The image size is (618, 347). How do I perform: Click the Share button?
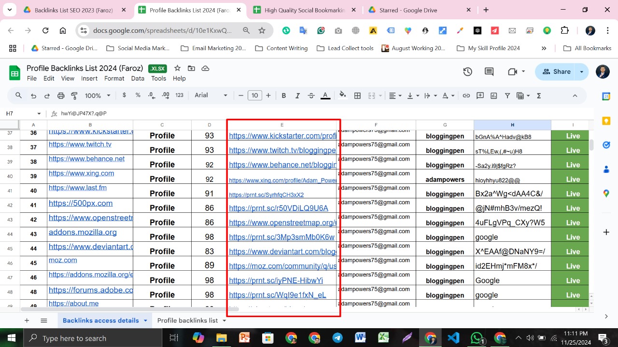556,71
